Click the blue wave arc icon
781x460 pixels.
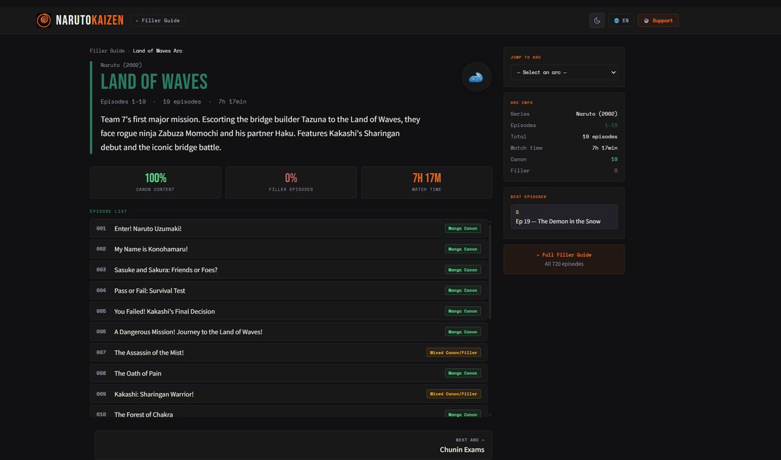click(x=476, y=77)
